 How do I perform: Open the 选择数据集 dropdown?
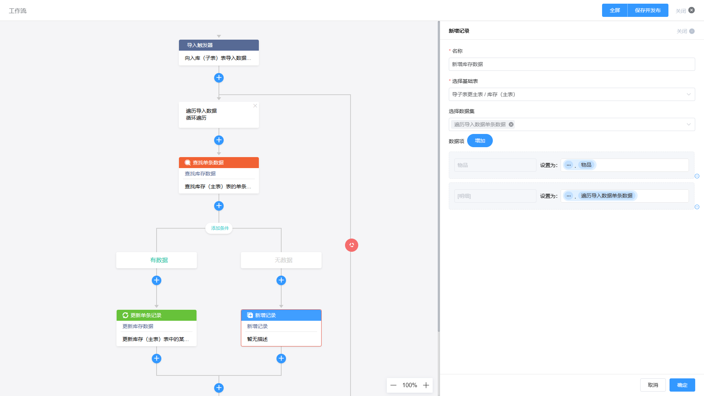[572, 124]
